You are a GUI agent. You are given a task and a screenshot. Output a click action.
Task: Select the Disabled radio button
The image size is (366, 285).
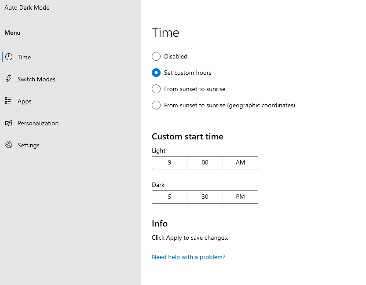point(156,56)
